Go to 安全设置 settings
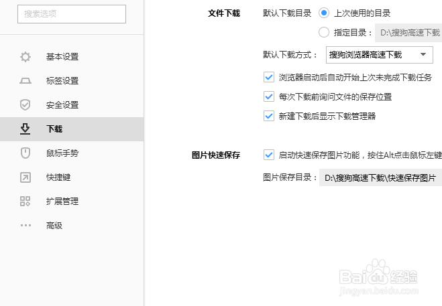442x306 pixels. tap(72, 105)
